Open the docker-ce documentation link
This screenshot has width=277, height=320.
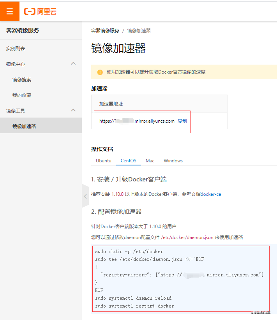(x=211, y=194)
